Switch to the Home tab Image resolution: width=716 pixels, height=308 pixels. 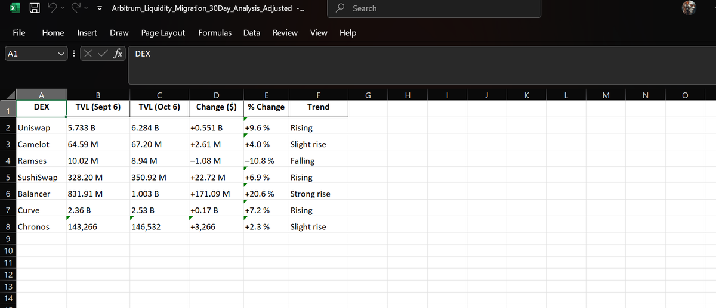[53, 33]
